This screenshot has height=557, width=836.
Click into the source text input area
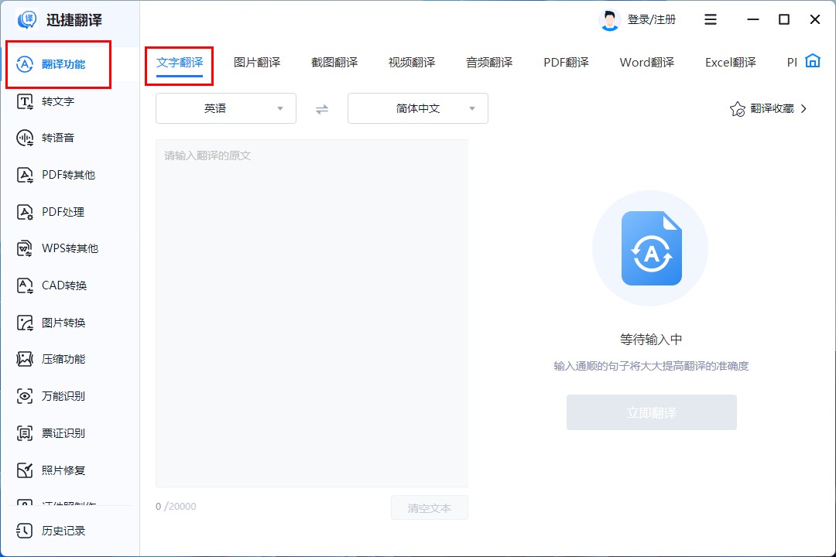coord(311,309)
